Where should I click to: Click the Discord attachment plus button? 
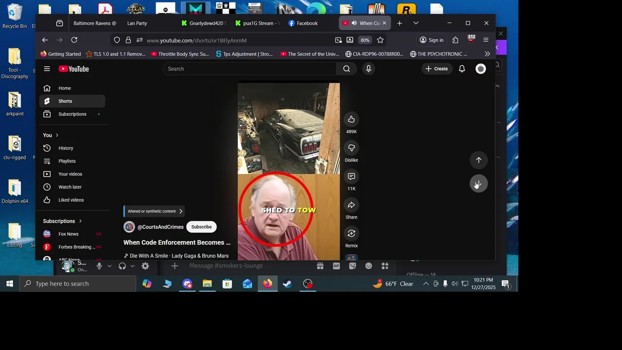click(175, 266)
